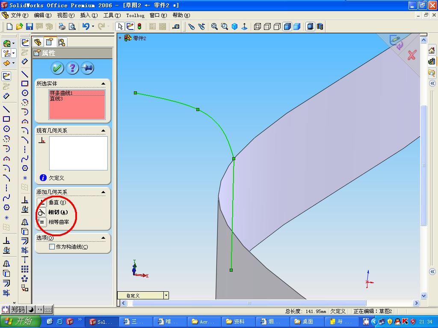Open the Toolbox menu
The width and height of the screenshot is (438, 328).
tap(135, 15)
